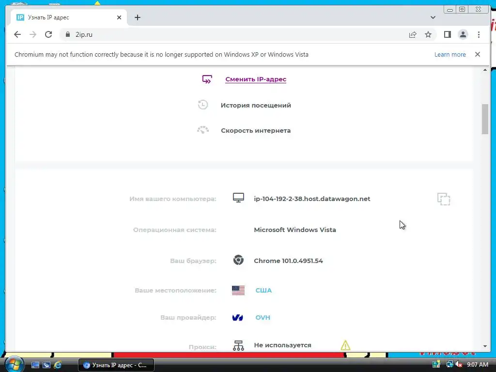The width and height of the screenshot is (496, 372).
Task: Click the yellow warning triangle icon
Action: [x=345, y=345]
